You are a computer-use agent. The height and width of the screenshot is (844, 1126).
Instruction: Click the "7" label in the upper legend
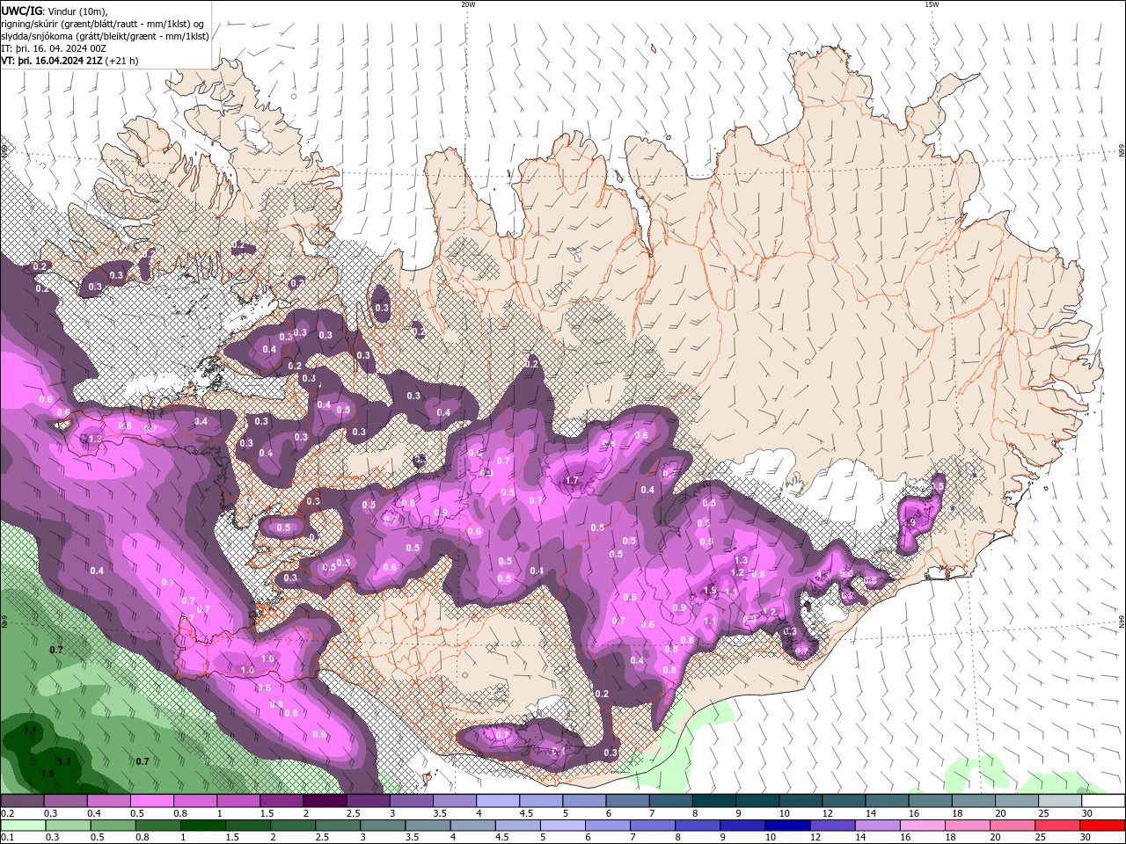click(x=652, y=813)
